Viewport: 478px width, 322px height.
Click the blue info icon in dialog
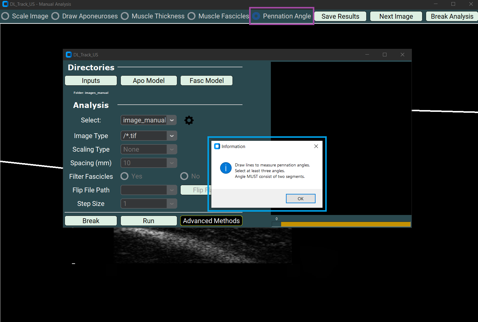(226, 168)
